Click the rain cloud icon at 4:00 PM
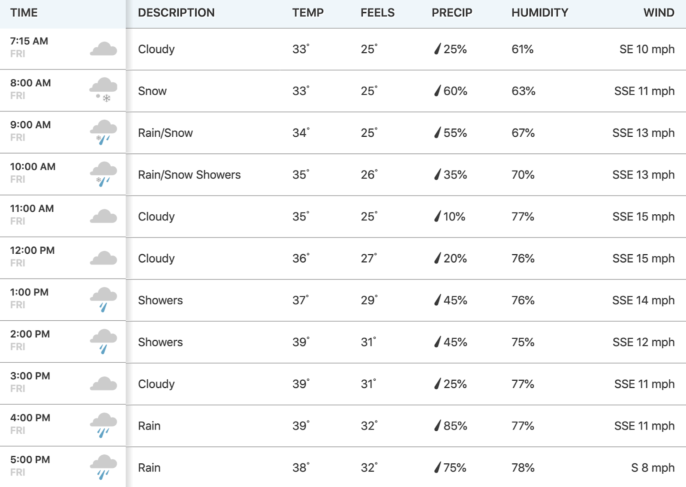The width and height of the screenshot is (686, 487). click(x=103, y=425)
